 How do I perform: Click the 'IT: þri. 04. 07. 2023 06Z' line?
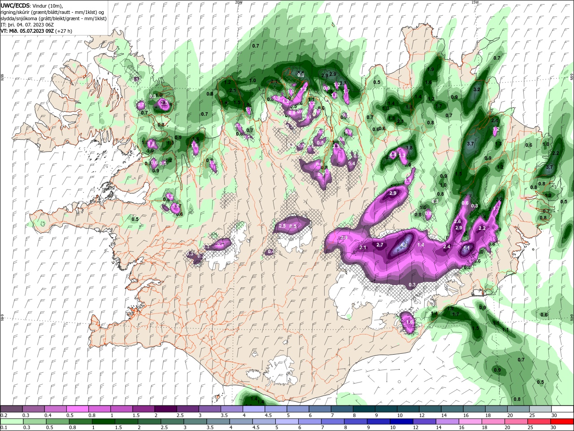(x=27, y=25)
